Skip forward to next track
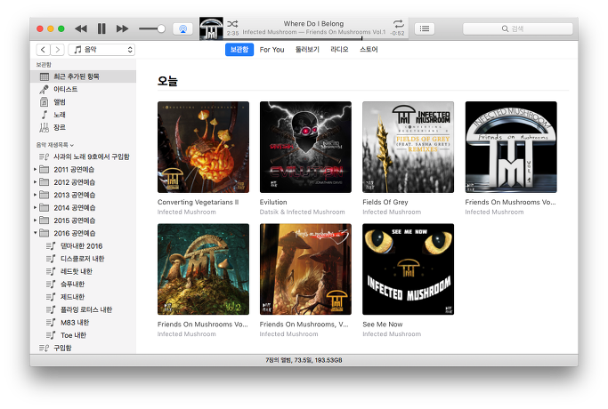The height and width of the screenshot is (409, 608). [x=122, y=28]
